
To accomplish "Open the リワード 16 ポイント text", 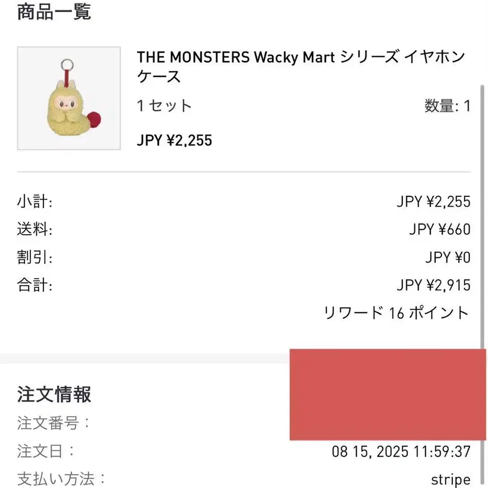I will (396, 313).
